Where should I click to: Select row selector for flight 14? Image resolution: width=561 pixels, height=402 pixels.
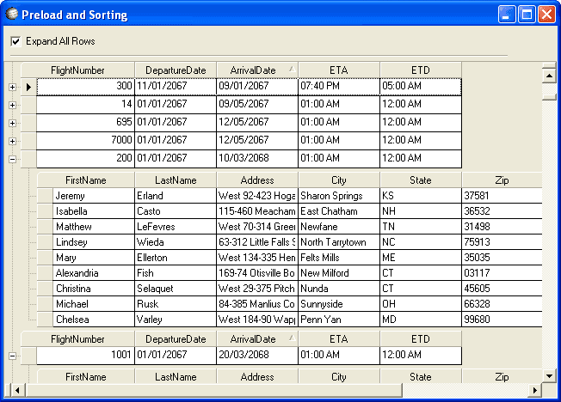click(28, 105)
